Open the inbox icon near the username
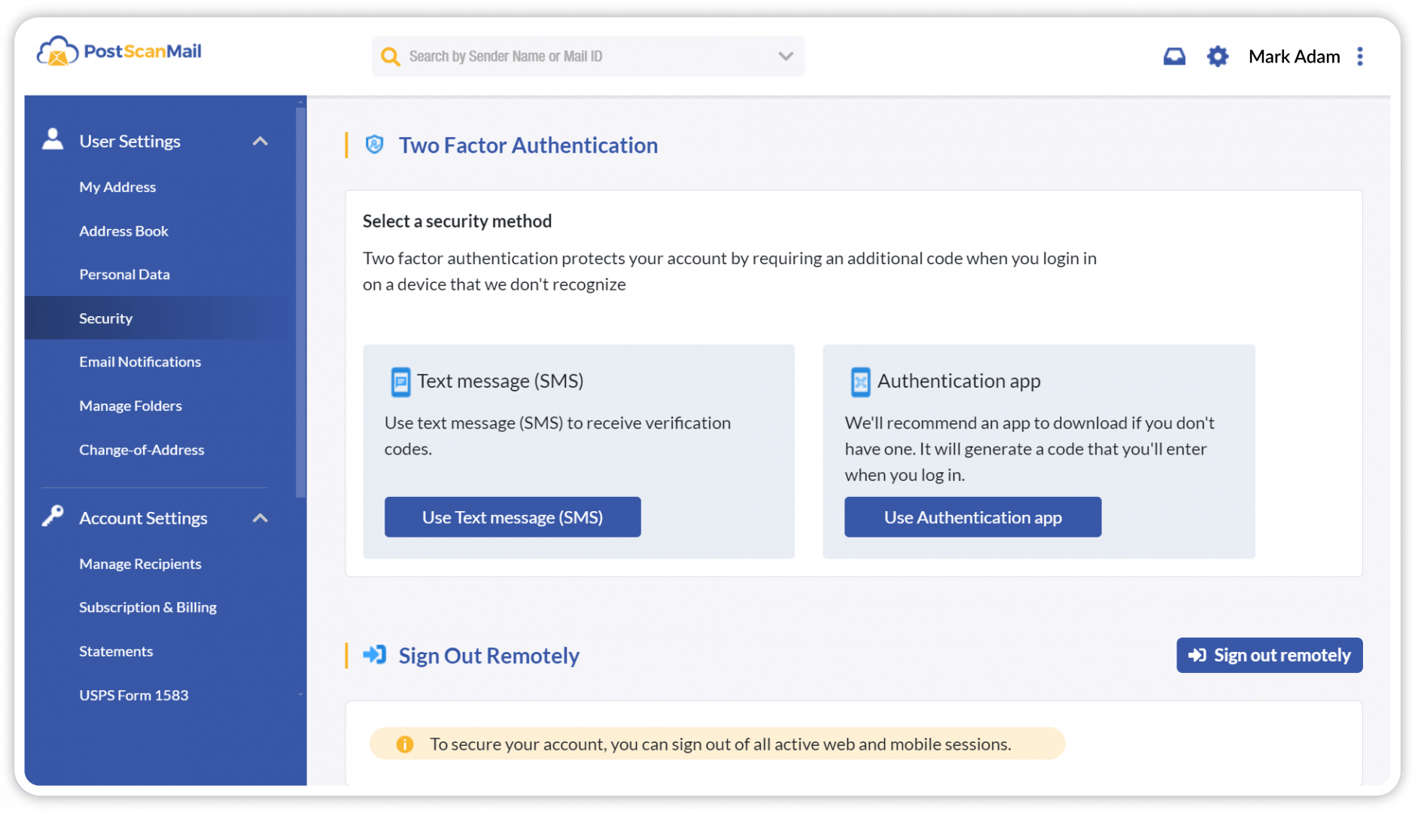Image resolution: width=1415 pixels, height=813 pixels. click(1174, 56)
